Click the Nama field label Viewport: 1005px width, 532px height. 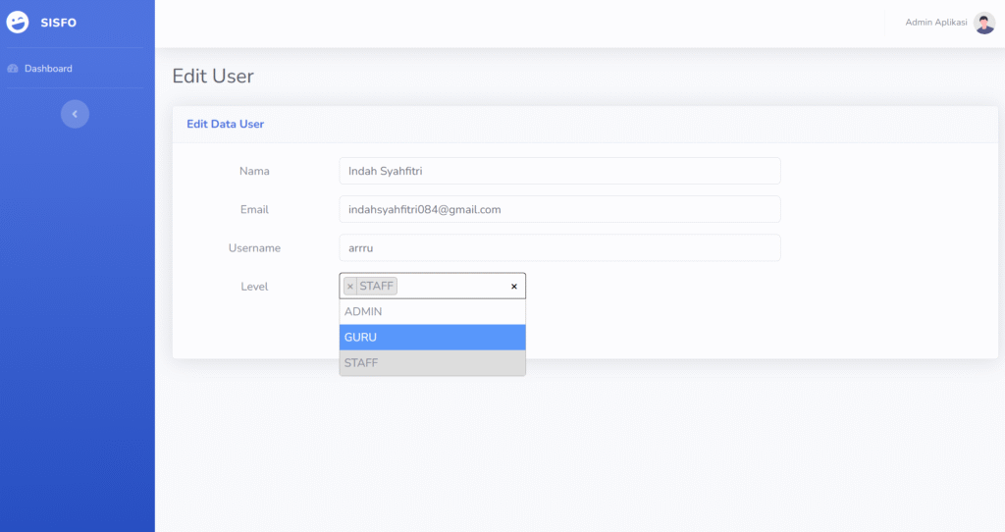[254, 171]
